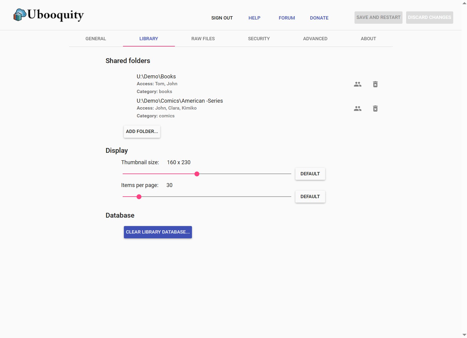Delete the U:\Demo\Books shared folder

pyautogui.click(x=375, y=84)
